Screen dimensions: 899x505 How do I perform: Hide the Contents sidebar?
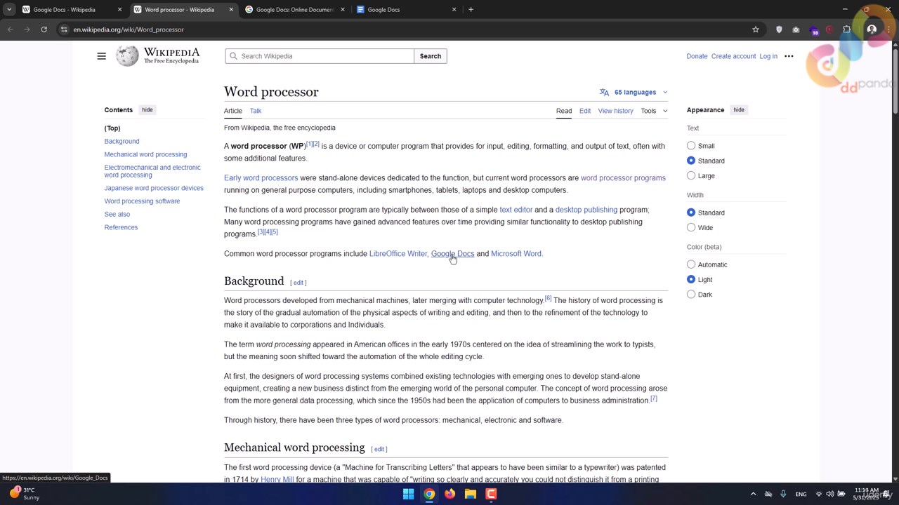[x=147, y=109]
